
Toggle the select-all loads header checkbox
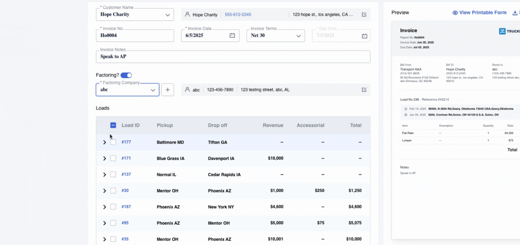click(113, 125)
